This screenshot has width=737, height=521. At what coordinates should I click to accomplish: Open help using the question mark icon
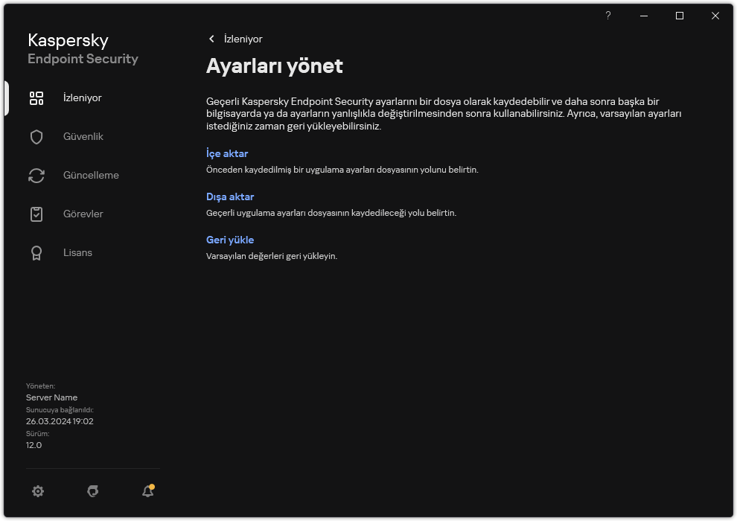point(607,16)
